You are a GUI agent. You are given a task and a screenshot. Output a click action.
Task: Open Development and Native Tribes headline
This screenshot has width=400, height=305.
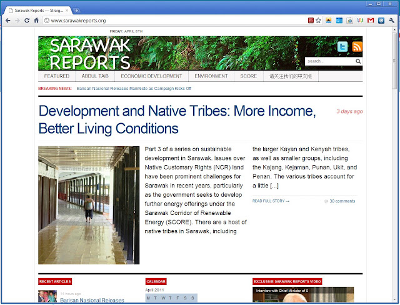point(177,119)
